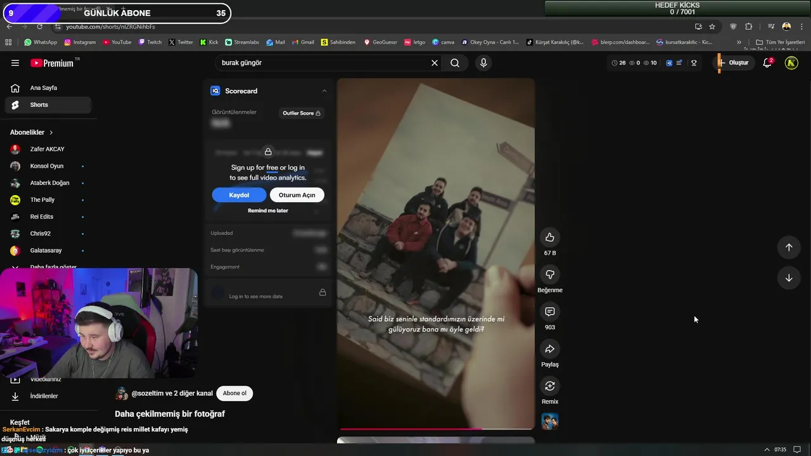The image size is (811, 456).
Task: Open the notifications bell
Action: click(767, 63)
